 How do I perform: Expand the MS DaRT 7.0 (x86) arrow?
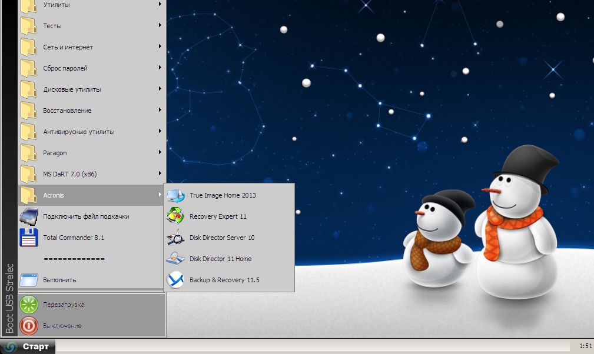(x=160, y=174)
